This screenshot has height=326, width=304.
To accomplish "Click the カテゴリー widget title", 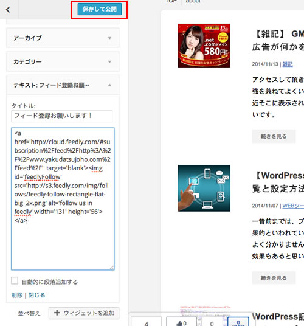I will (27, 62).
